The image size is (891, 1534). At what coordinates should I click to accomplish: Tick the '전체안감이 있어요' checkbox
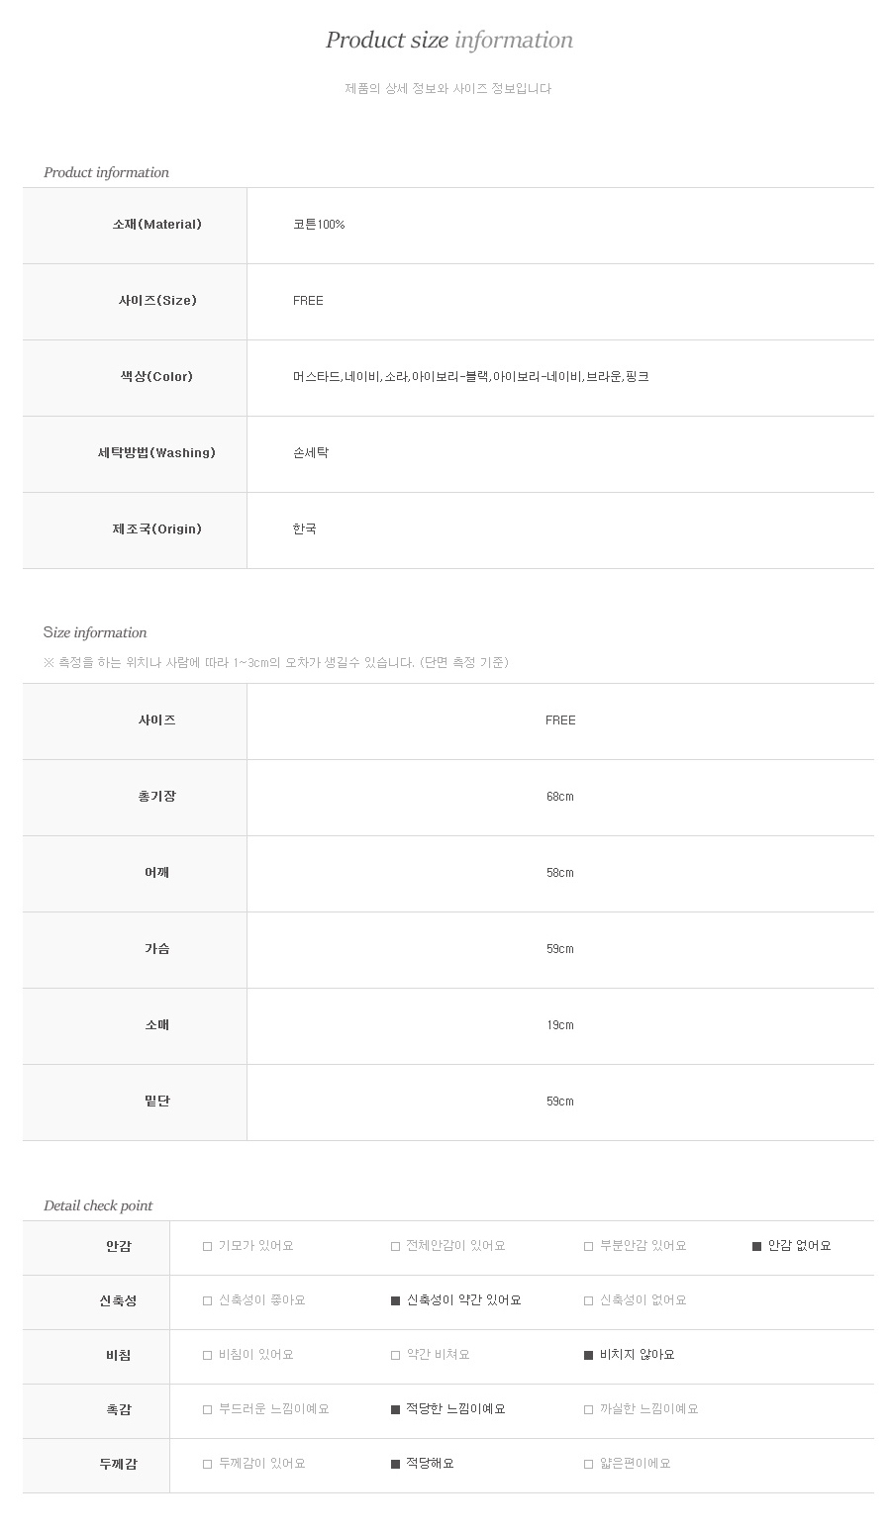point(396,1247)
